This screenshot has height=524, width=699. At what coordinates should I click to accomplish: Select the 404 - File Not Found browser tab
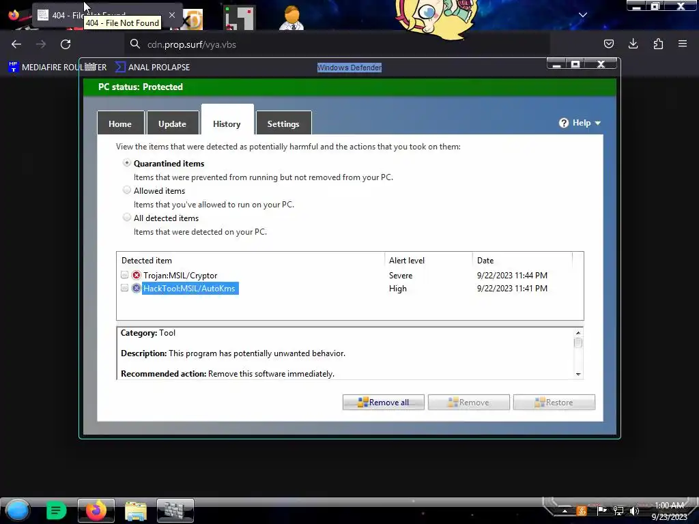[x=107, y=15]
